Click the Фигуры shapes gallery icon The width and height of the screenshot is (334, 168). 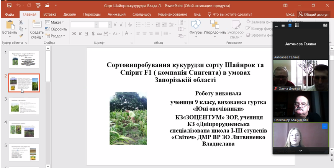tap(196, 25)
